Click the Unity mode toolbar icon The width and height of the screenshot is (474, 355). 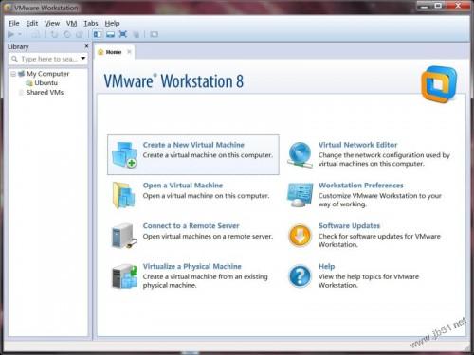click(136, 34)
